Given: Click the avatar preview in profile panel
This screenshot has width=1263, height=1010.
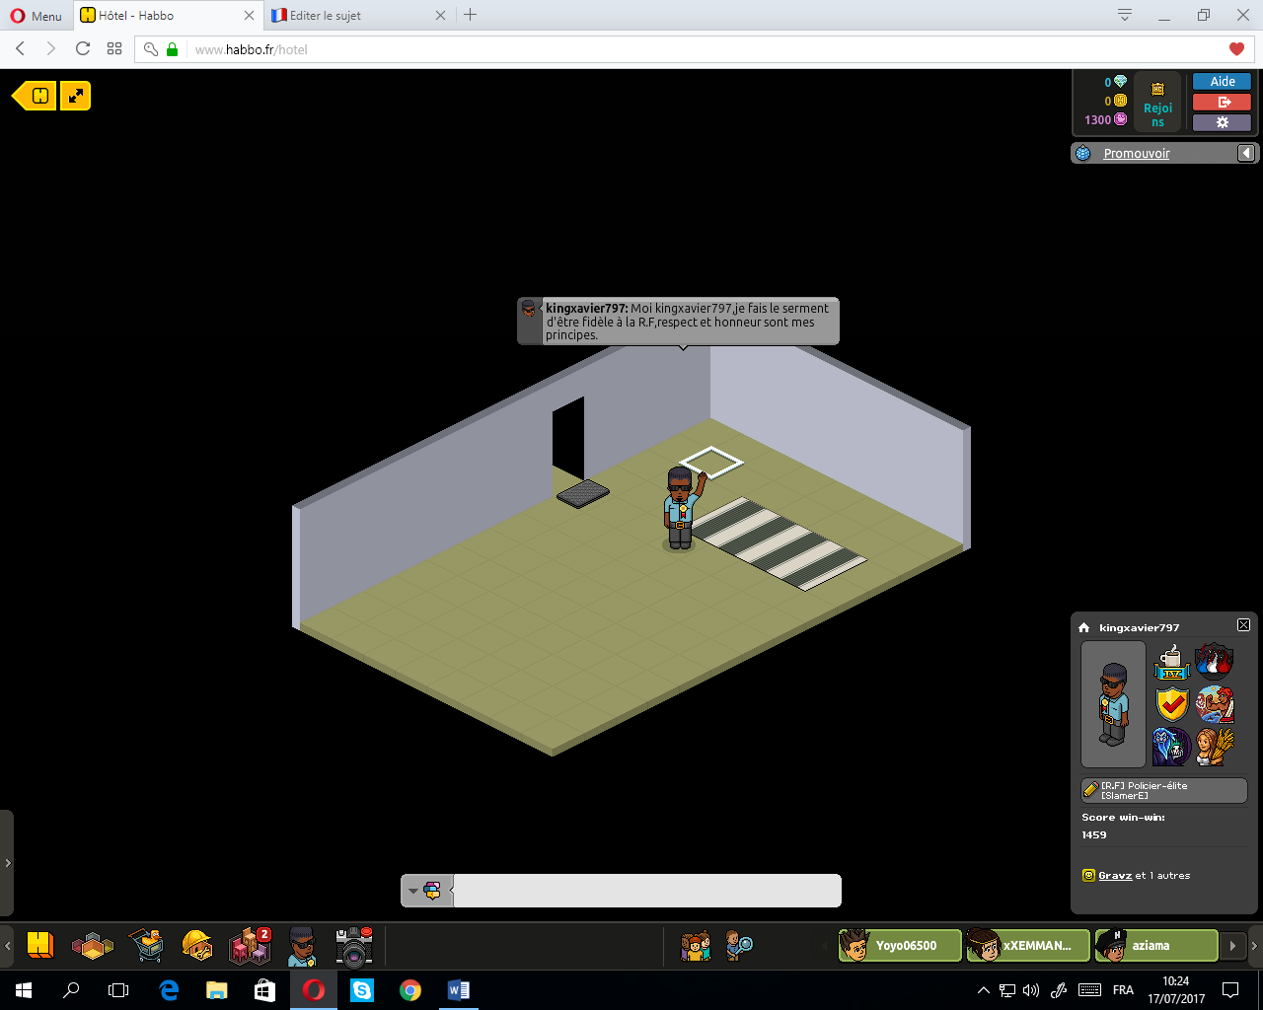Looking at the screenshot, I should click(x=1113, y=704).
